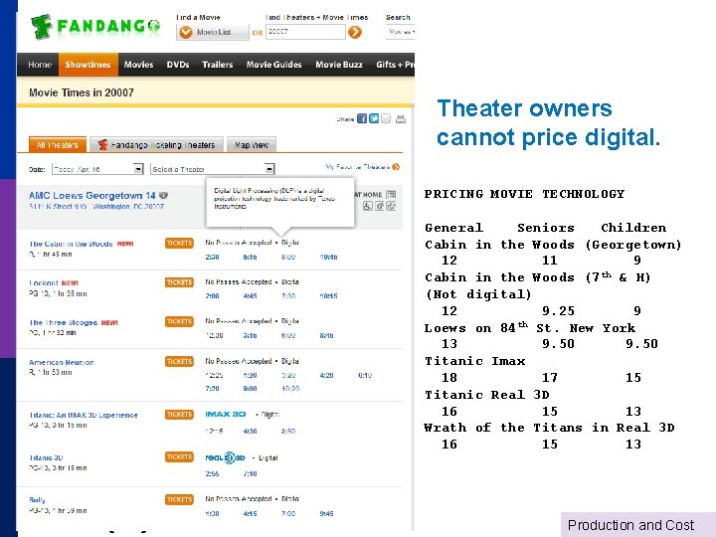Click the print page icon
The height and width of the screenshot is (537, 716).
click(x=401, y=118)
